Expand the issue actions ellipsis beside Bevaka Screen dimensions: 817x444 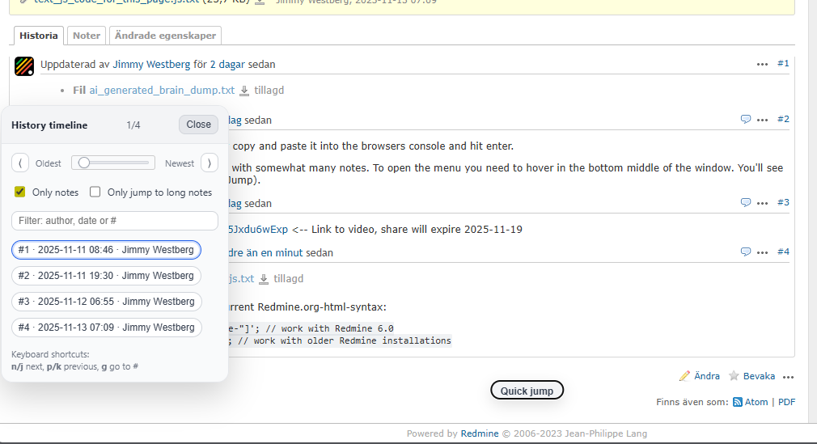(x=788, y=377)
